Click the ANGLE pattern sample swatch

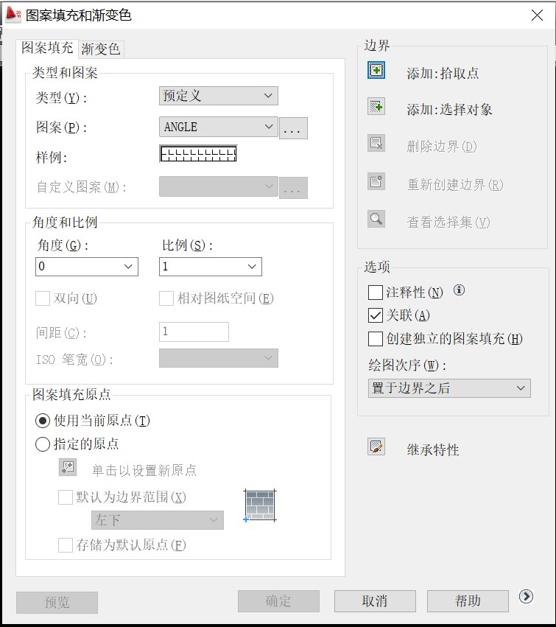[197, 154]
